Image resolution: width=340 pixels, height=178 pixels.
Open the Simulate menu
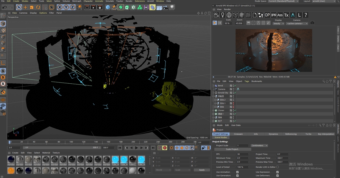[110, 1]
